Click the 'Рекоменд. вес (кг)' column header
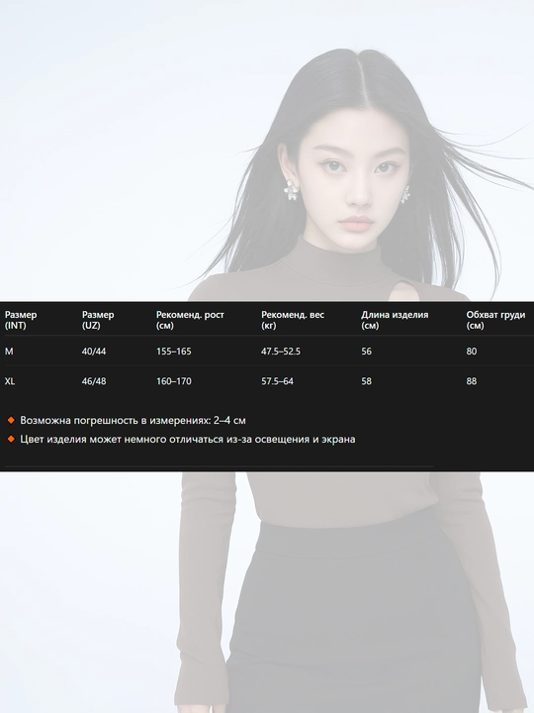This screenshot has height=713, width=534. tap(293, 320)
